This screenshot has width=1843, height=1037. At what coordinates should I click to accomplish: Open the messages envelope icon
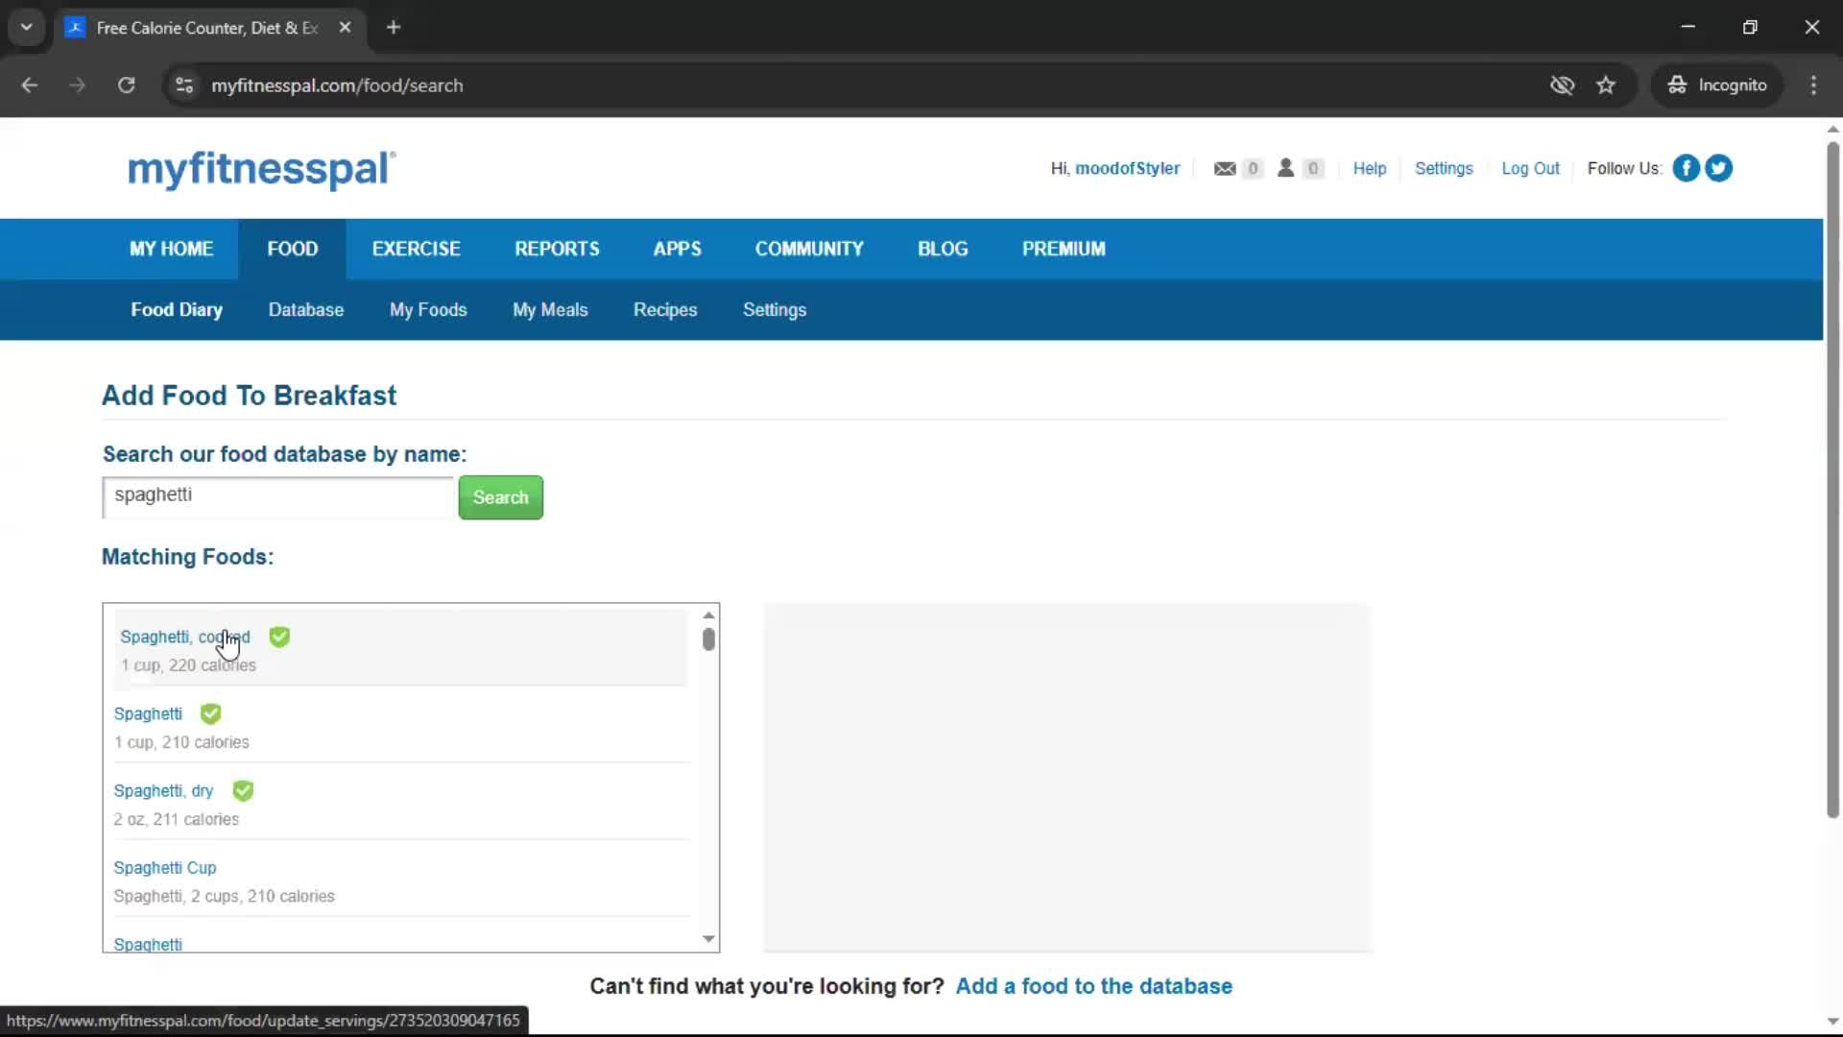coord(1224,169)
